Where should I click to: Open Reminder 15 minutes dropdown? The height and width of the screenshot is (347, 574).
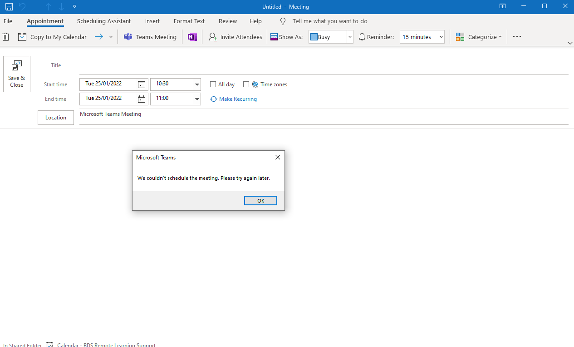point(441,37)
